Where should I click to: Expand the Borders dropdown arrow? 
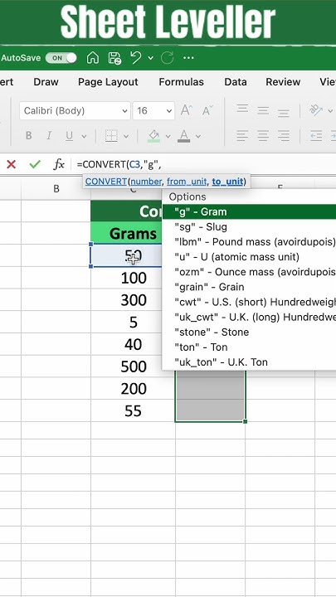(x=126, y=136)
